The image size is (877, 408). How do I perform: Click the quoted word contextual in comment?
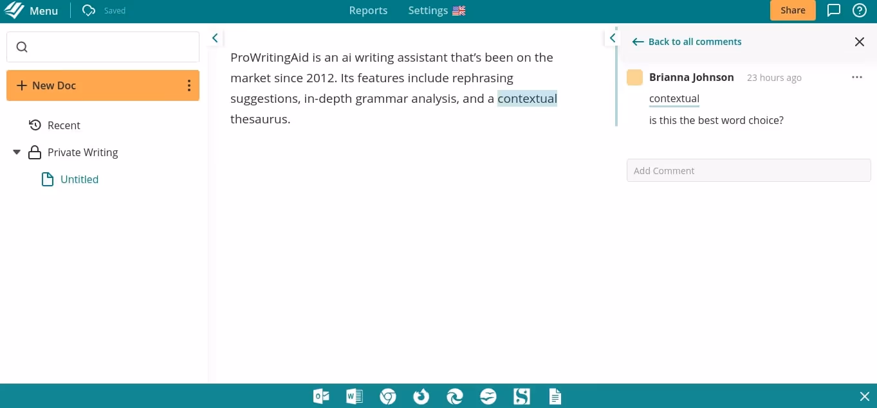tap(674, 99)
